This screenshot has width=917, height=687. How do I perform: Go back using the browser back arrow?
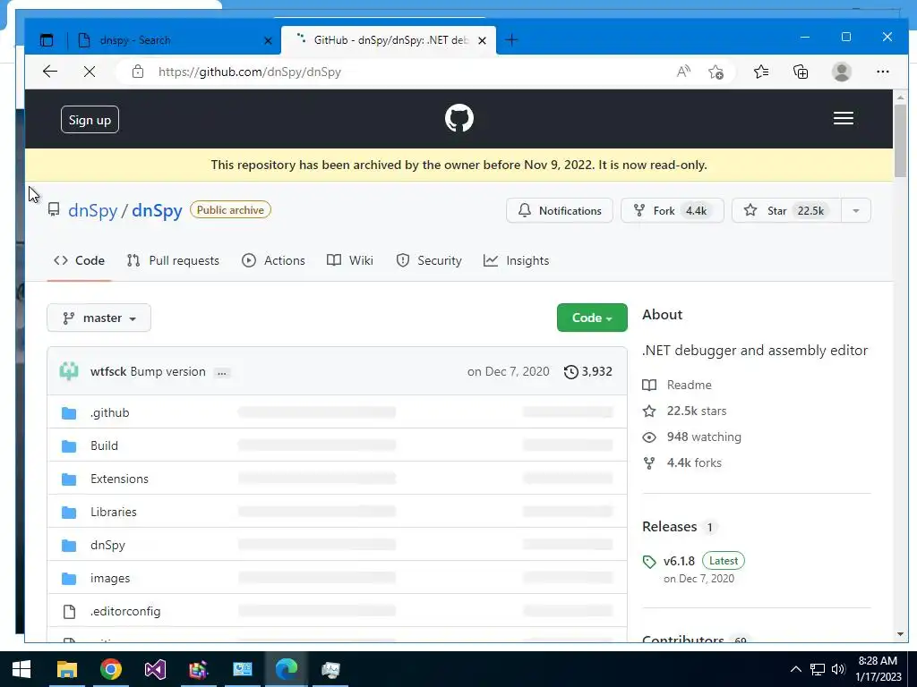(x=50, y=72)
